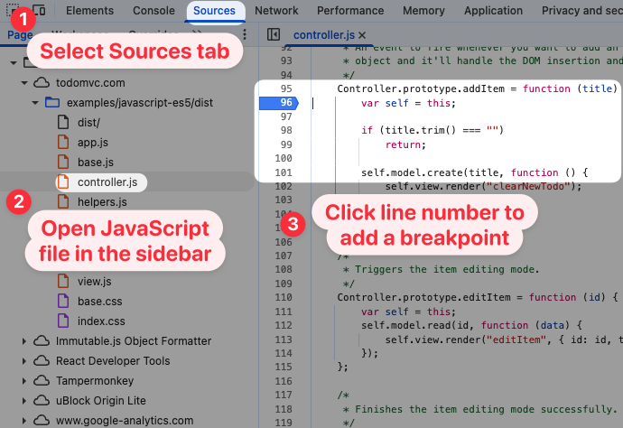Click the uBlock Origin Lite cloud icon
This screenshot has width=623, height=428.
pyautogui.click(x=42, y=401)
